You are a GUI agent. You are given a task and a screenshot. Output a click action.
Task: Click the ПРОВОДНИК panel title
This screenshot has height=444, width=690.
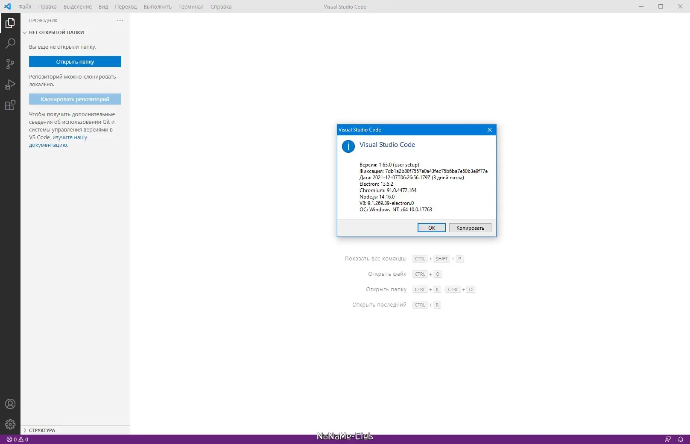[x=43, y=20]
